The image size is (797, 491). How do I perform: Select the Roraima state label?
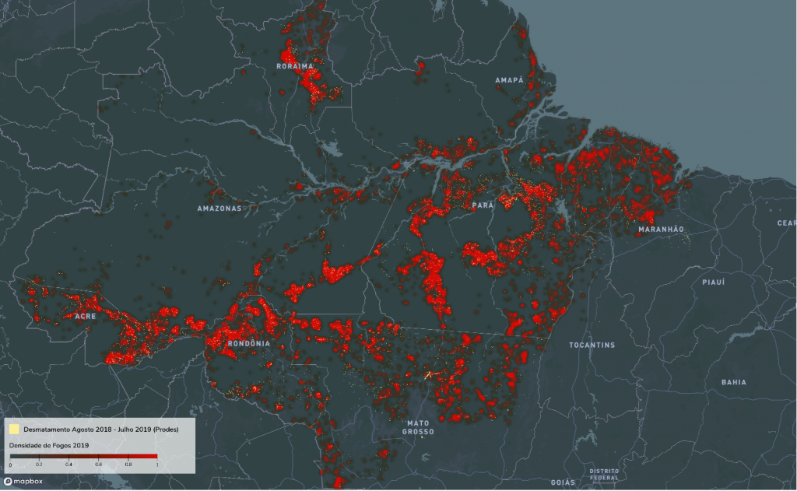(x=293, y=67)
